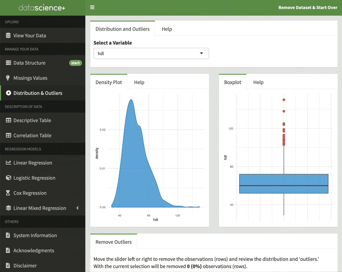Go to View Your Data
The image size is (342, 272).
pyautogui.click(x=43, y=36)
